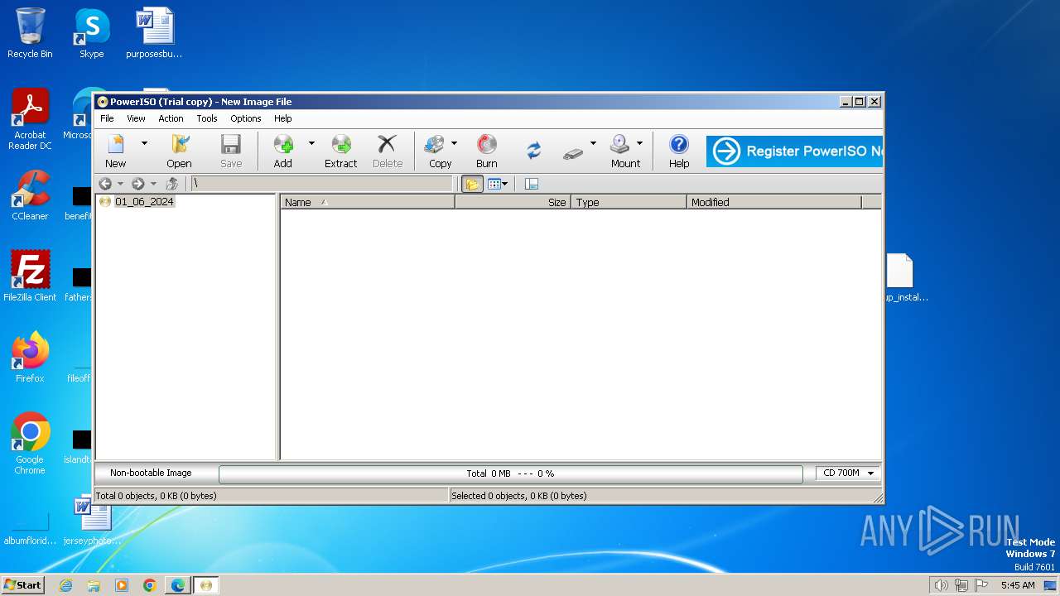Toggle the preview pane layout icon
This screenshot has height=596, width=1060.
coord(532,184)
